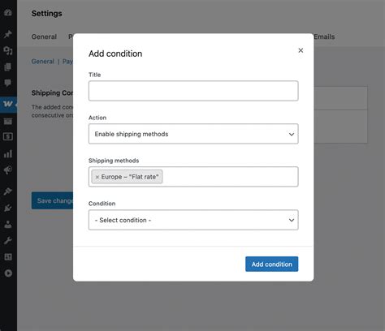This screenshot has height=331, width=385.
Task: Open the Users person icon
Action: coord(8,224)
